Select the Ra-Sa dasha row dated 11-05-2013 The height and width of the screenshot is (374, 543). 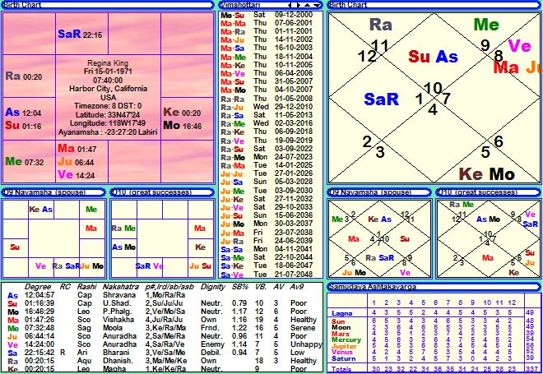(267, 115)
